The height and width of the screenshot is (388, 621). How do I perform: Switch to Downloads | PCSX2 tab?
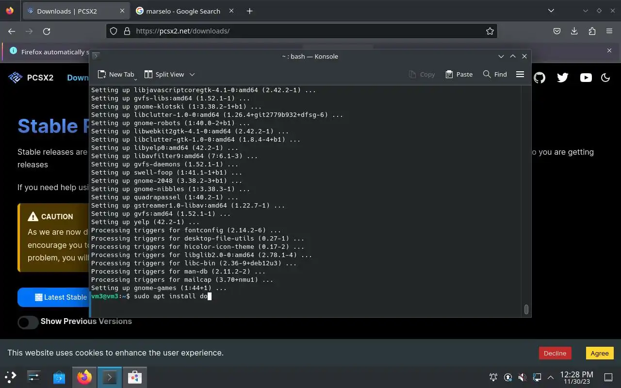click(x=75, y=11)
